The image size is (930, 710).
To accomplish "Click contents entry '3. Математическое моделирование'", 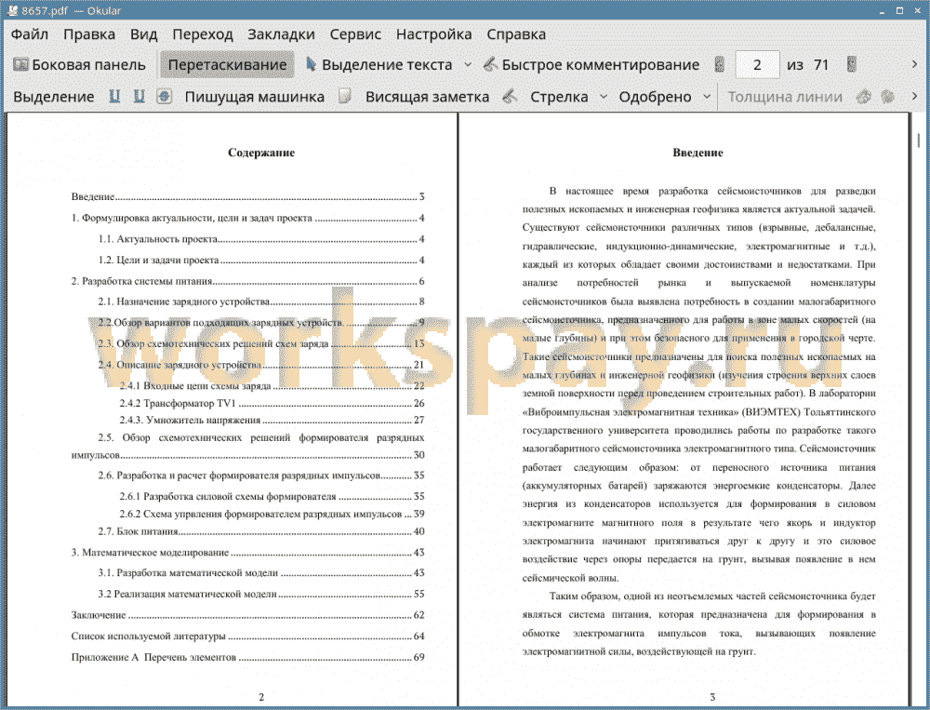I will point(248,552).
